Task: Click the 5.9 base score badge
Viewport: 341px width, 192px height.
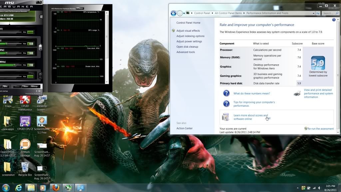Action: click(318, 63)
